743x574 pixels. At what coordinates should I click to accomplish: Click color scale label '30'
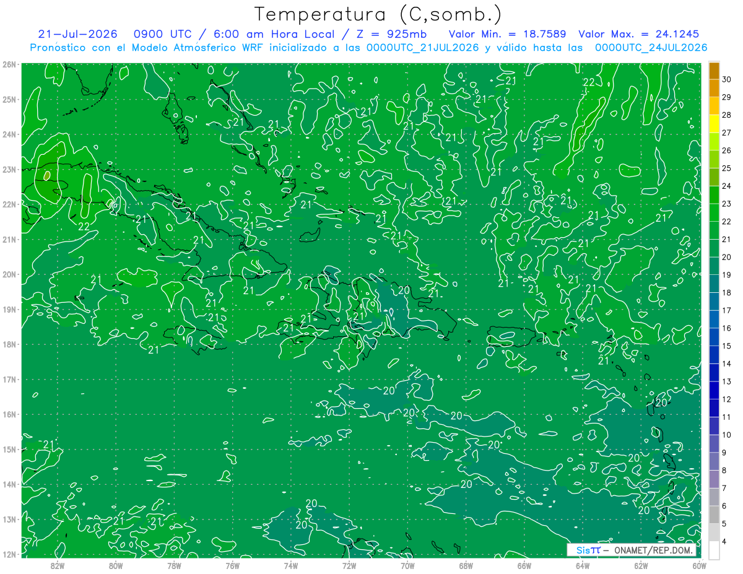(x=727, y=79)
